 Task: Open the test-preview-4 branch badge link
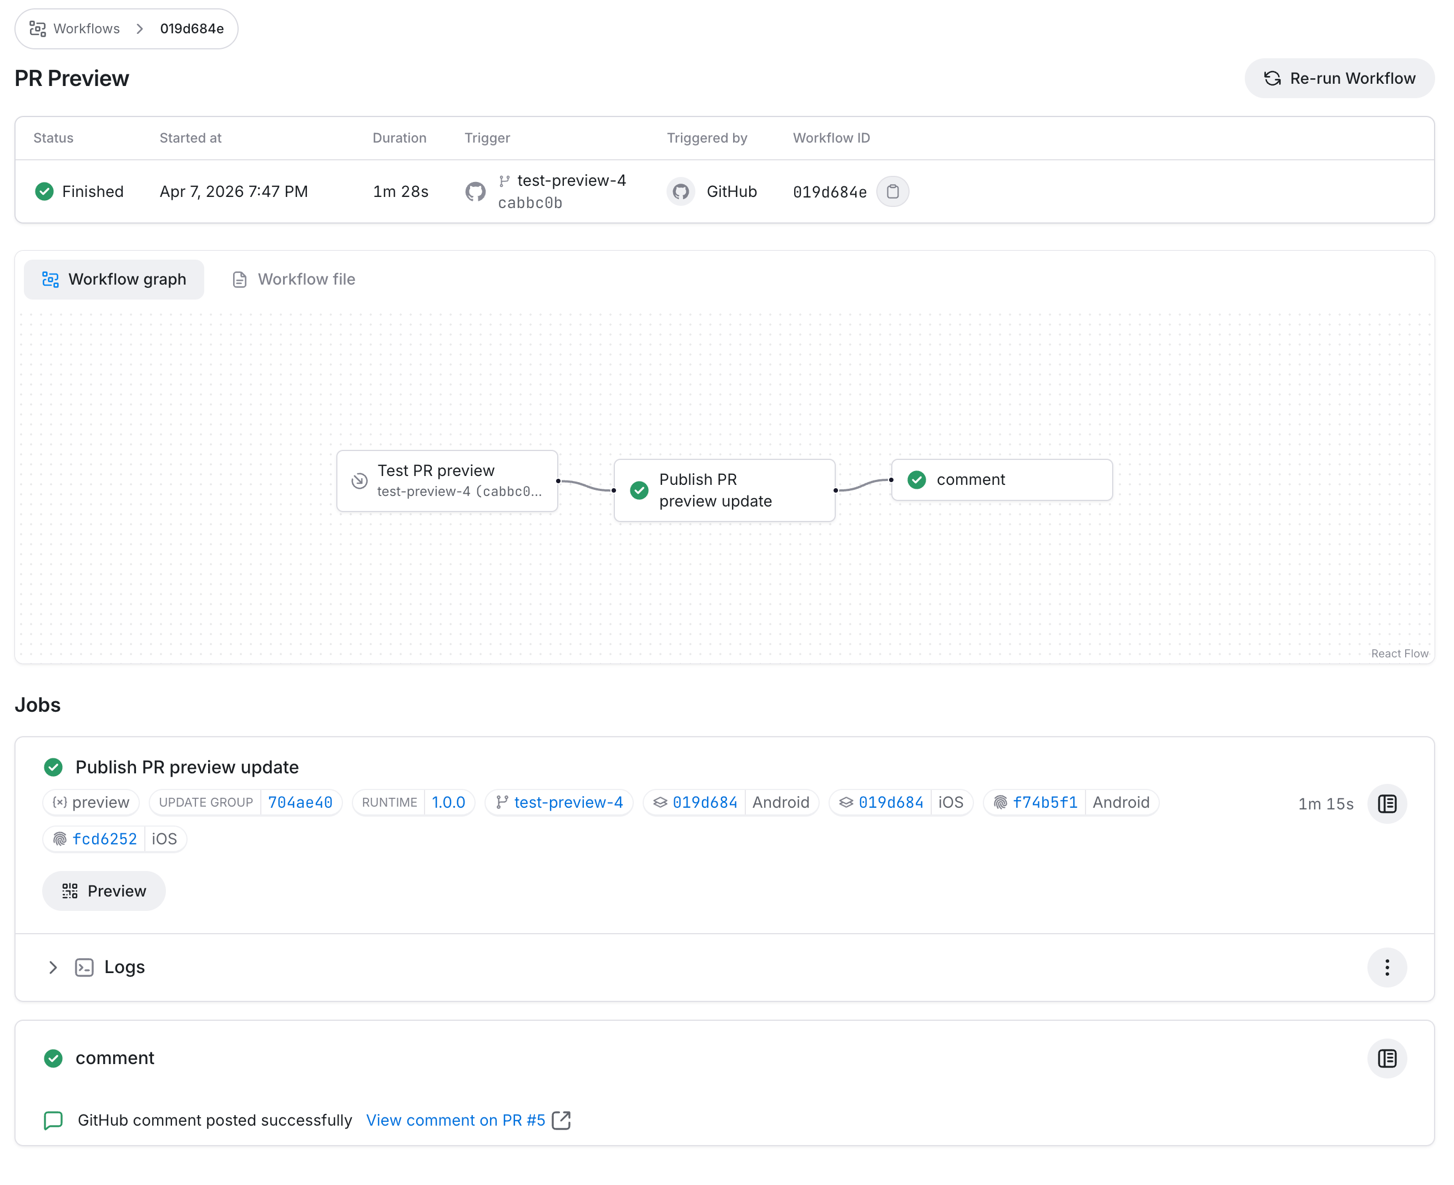pyautogui.click(x=559, y=803)
